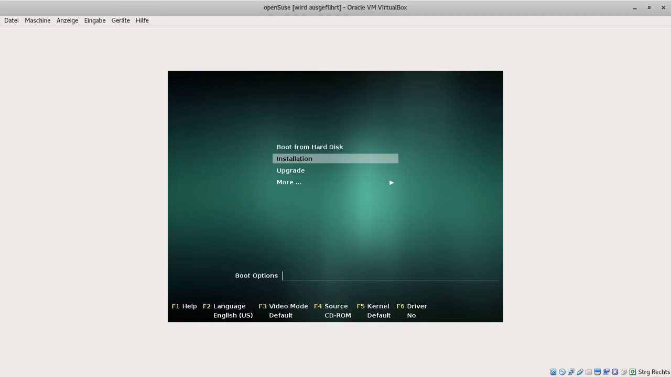
Task: Click the overlapping-screens recording status icon
Action: (x=606, y=372)
